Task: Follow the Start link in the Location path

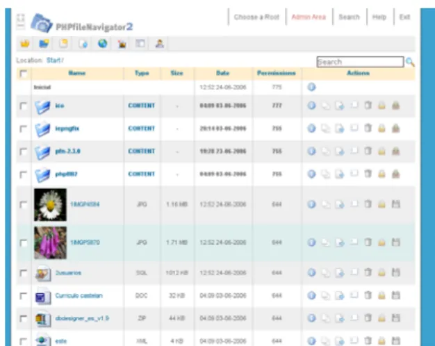Action: tap(54, 60)
